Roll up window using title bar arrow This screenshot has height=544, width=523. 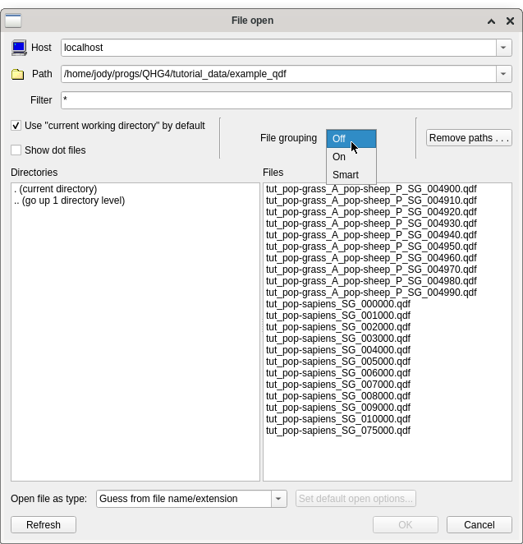tap(491, 21)
